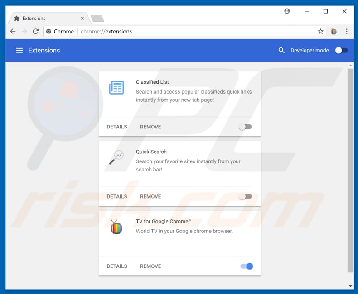The width and height of the screenshot is (358, 294).
Task: Bookmark this page with star icon
Action: [x=320, y=31]
